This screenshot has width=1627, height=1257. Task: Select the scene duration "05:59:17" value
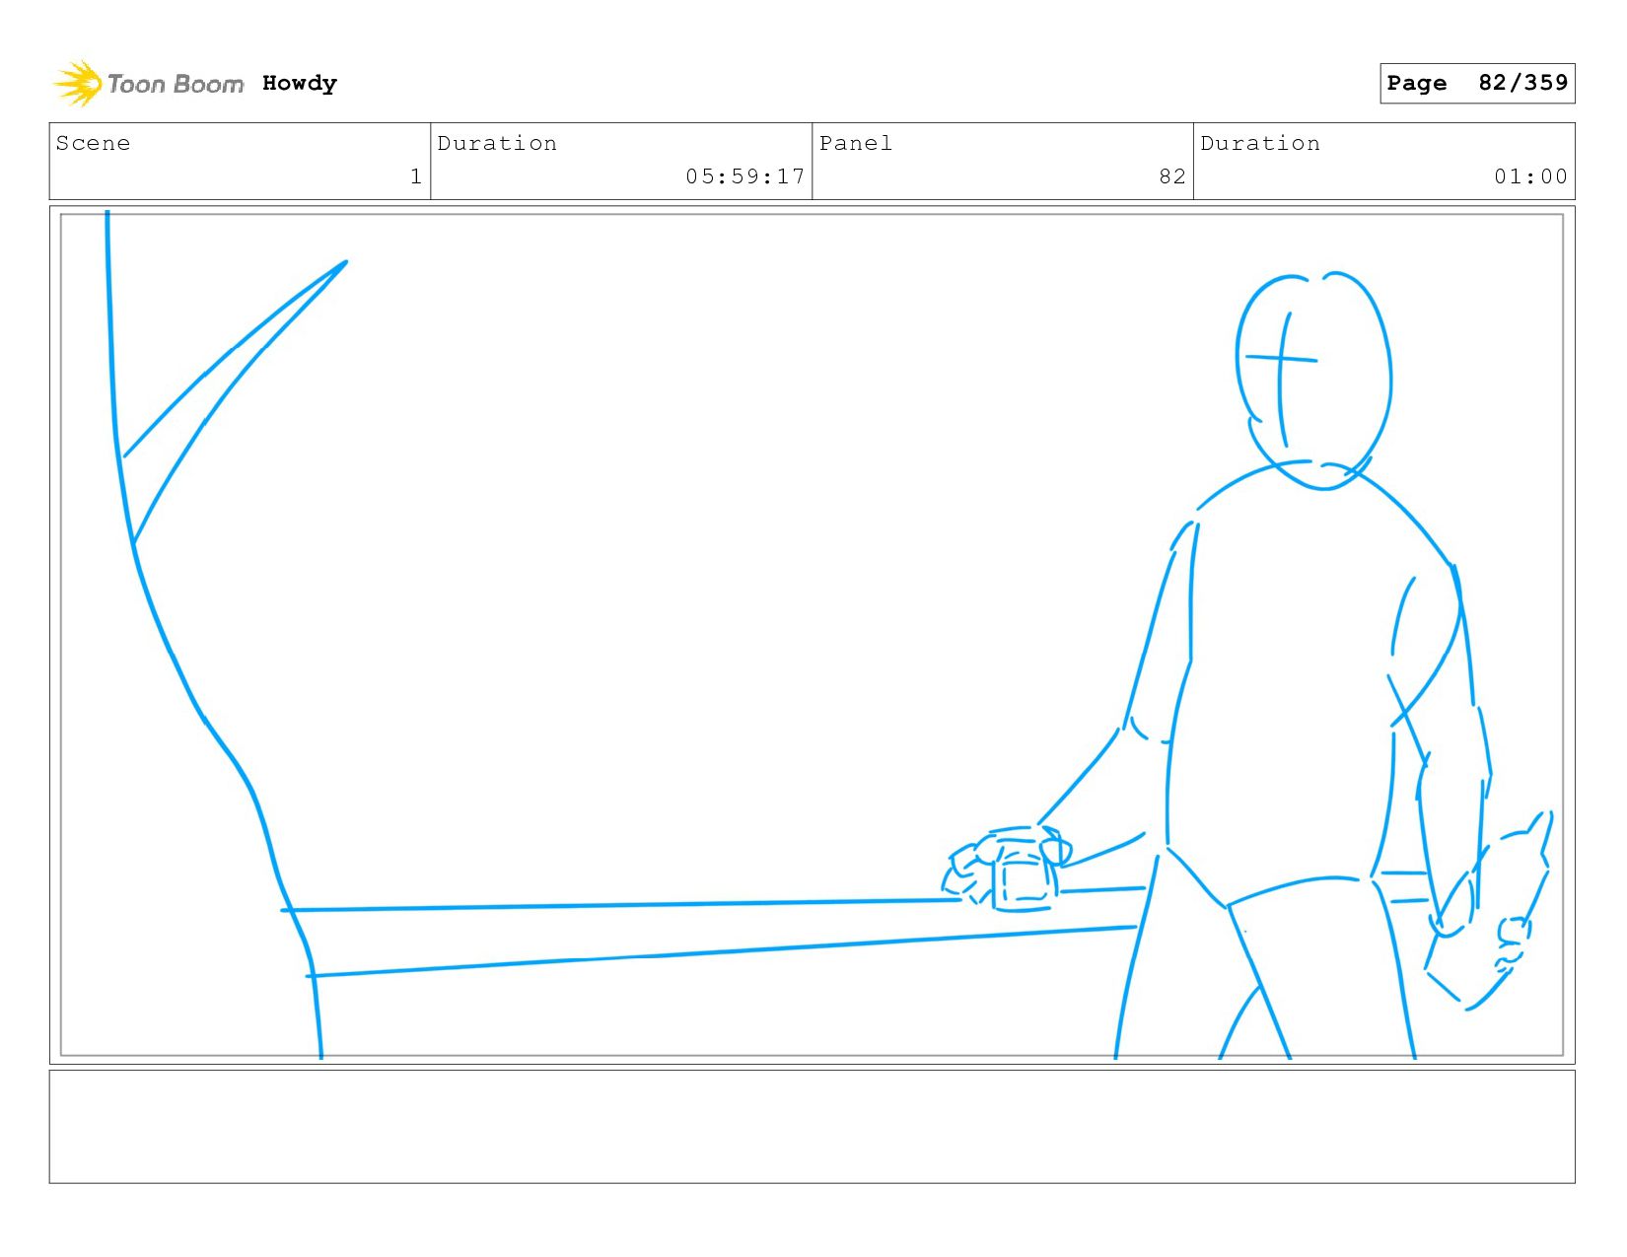[745, 176]
